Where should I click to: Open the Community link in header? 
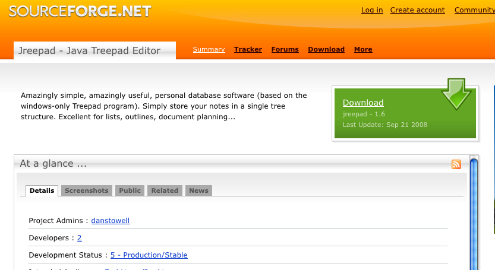[474, 10]
